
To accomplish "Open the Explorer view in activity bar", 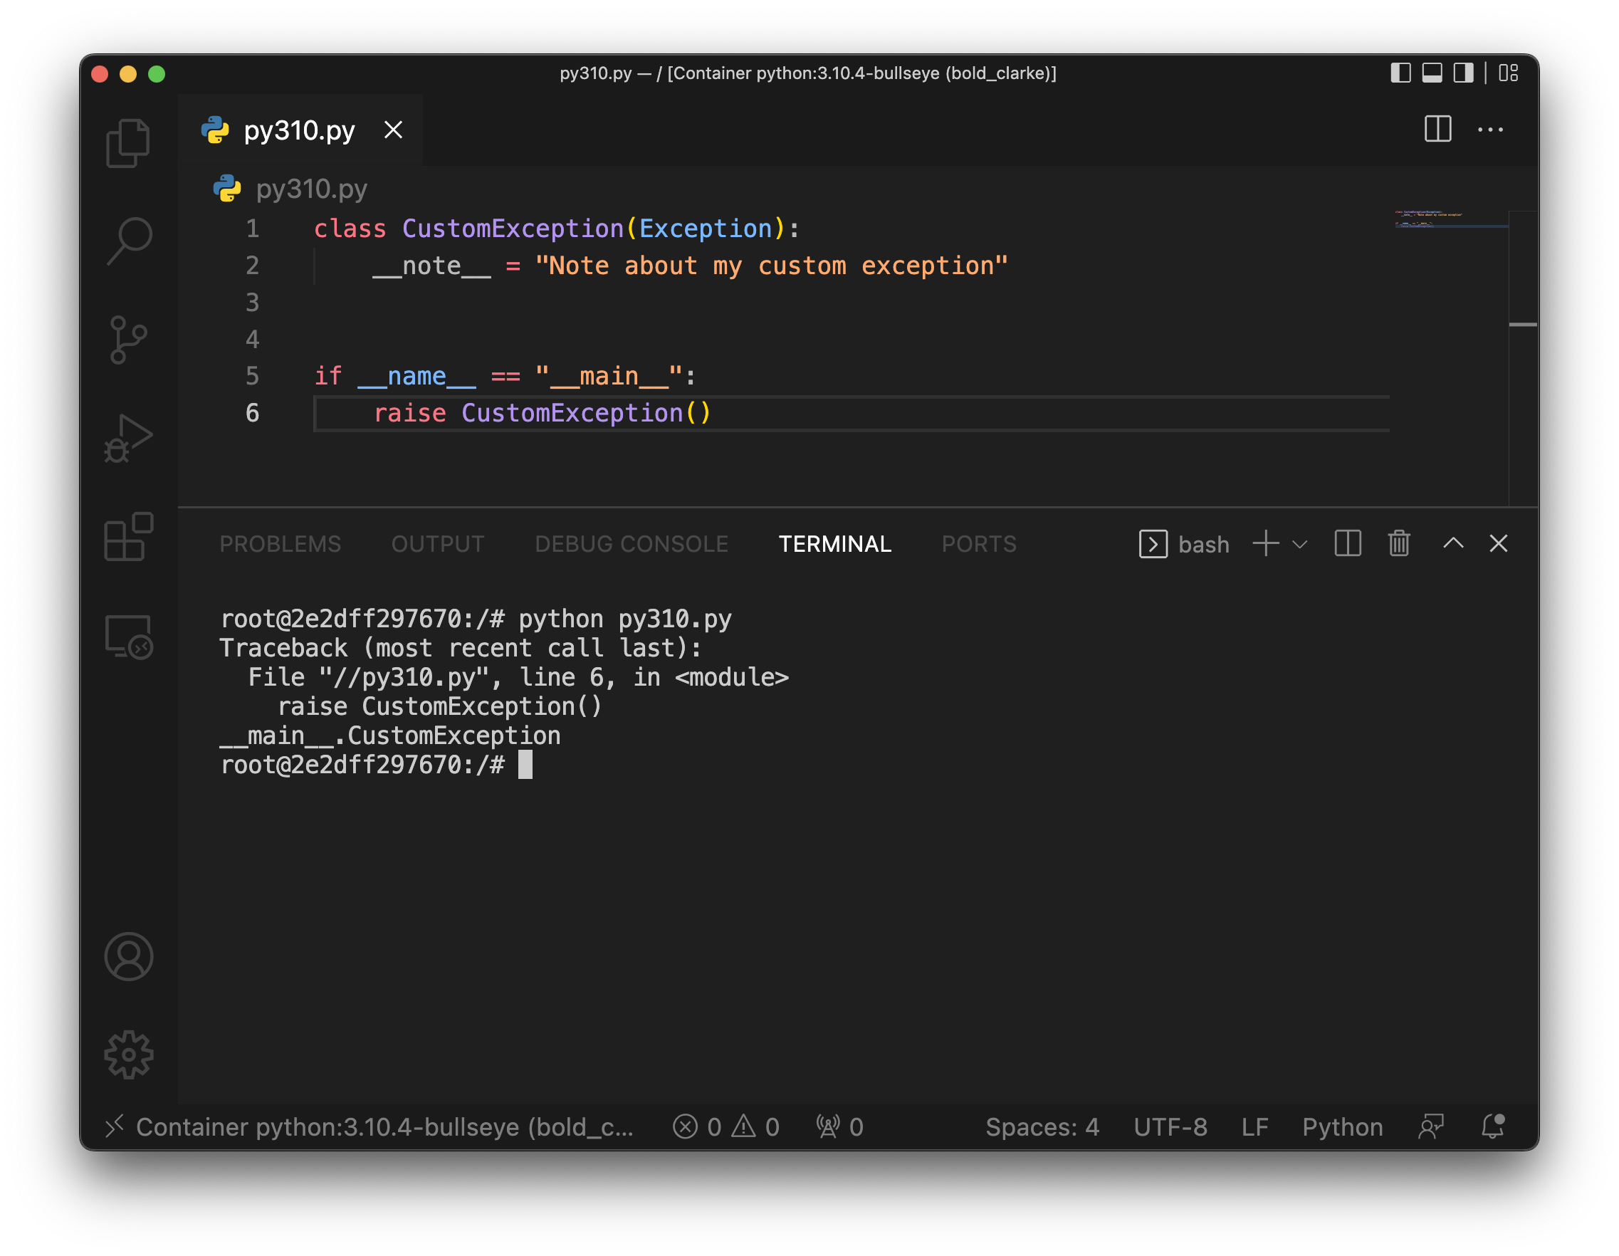I will point(128,143).
